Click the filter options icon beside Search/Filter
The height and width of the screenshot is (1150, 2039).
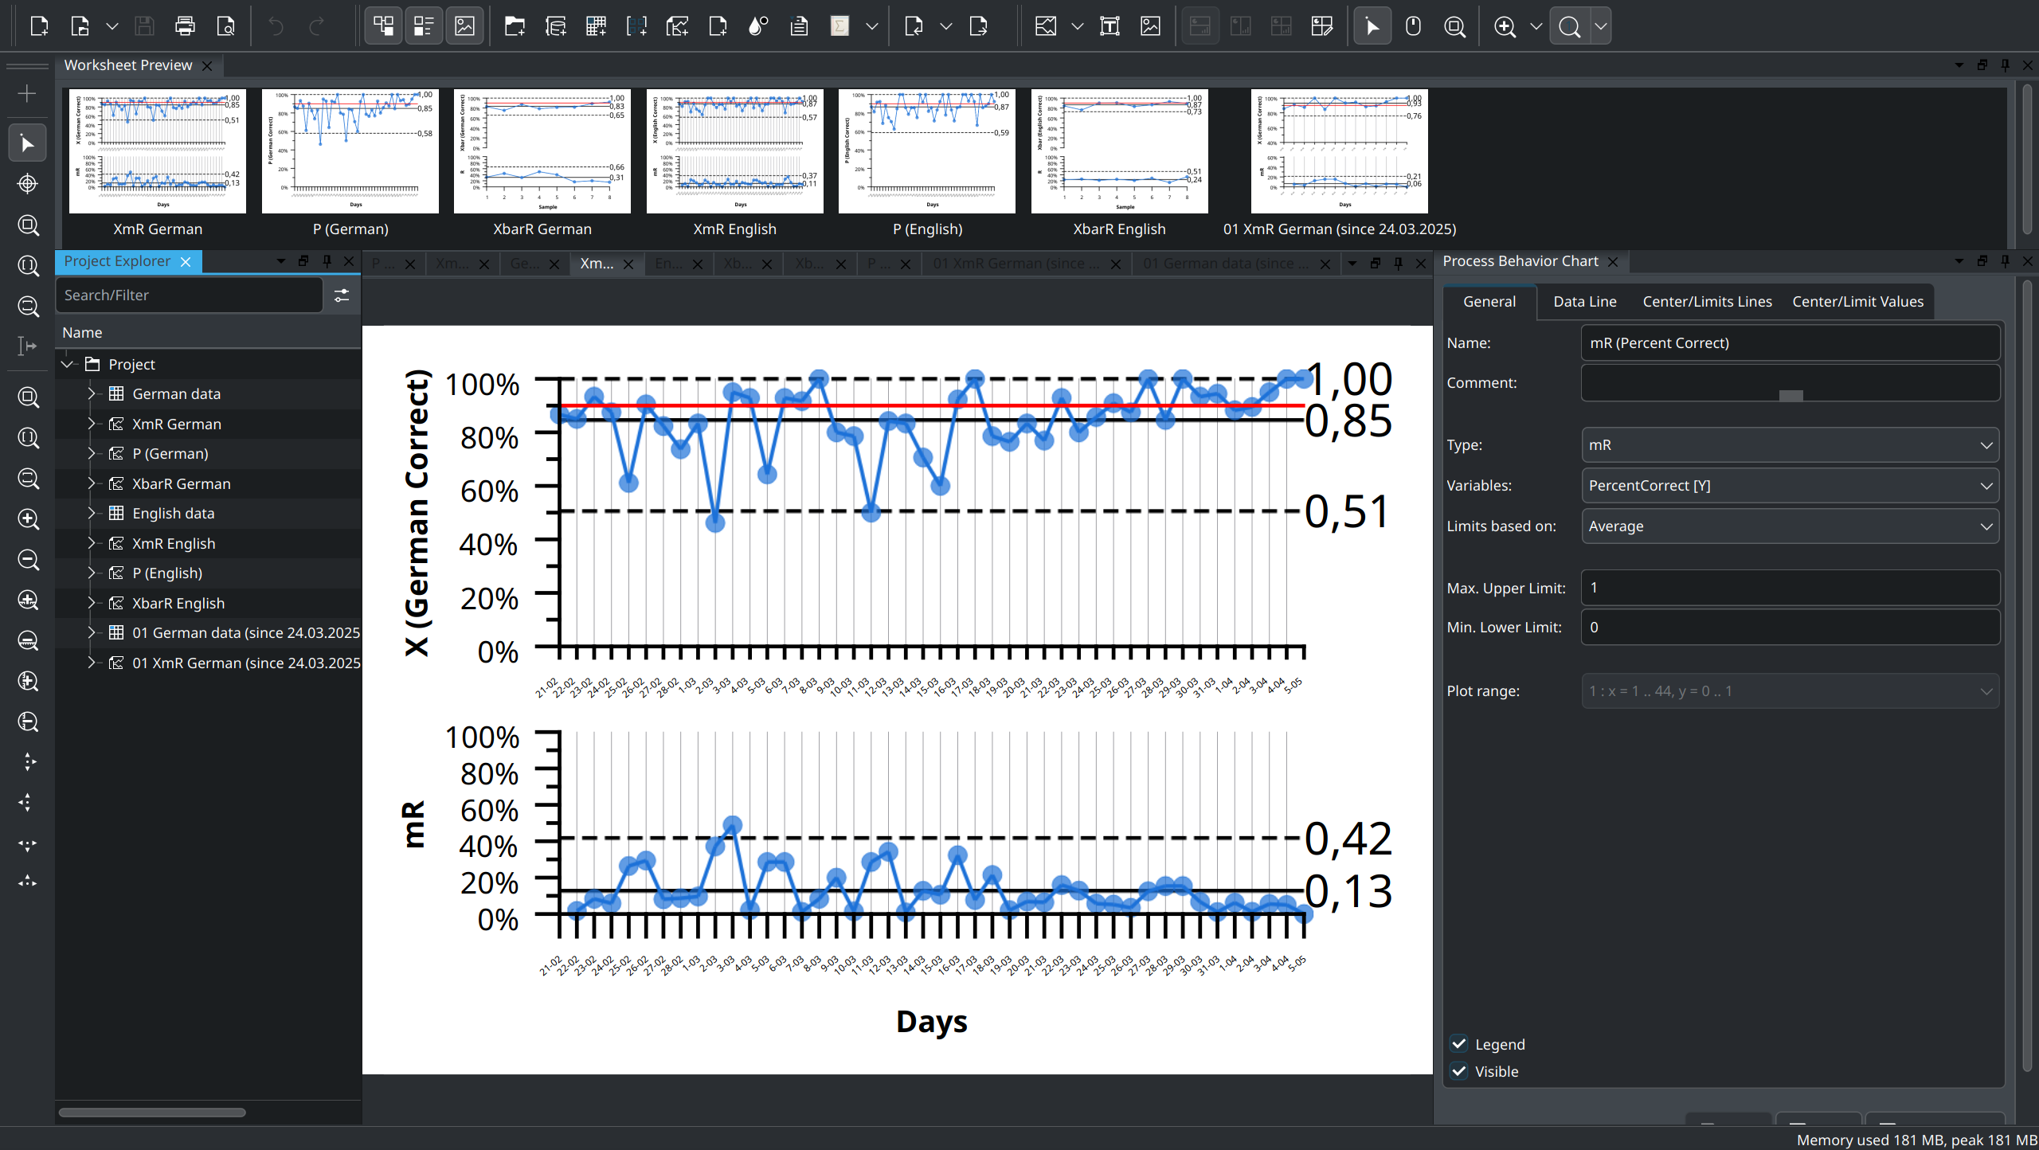(x=342, y=295)
